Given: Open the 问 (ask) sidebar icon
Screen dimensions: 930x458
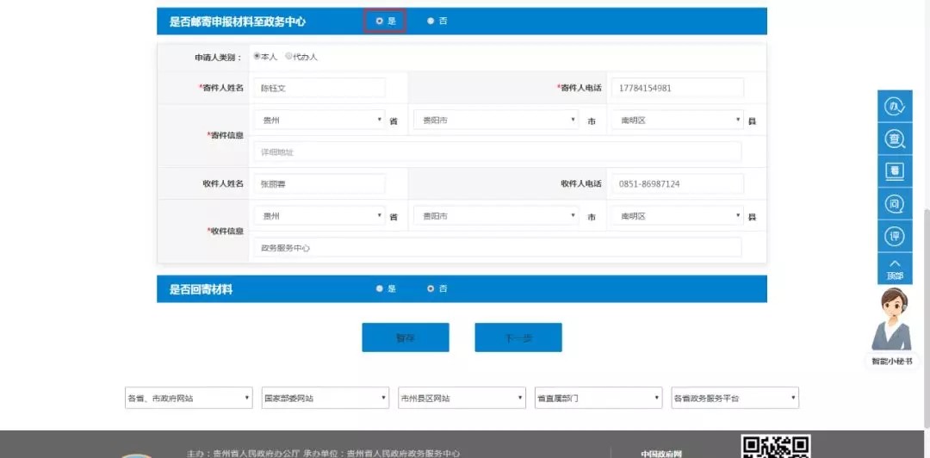Looking at the screenshot, I should [x=895, y=204].
